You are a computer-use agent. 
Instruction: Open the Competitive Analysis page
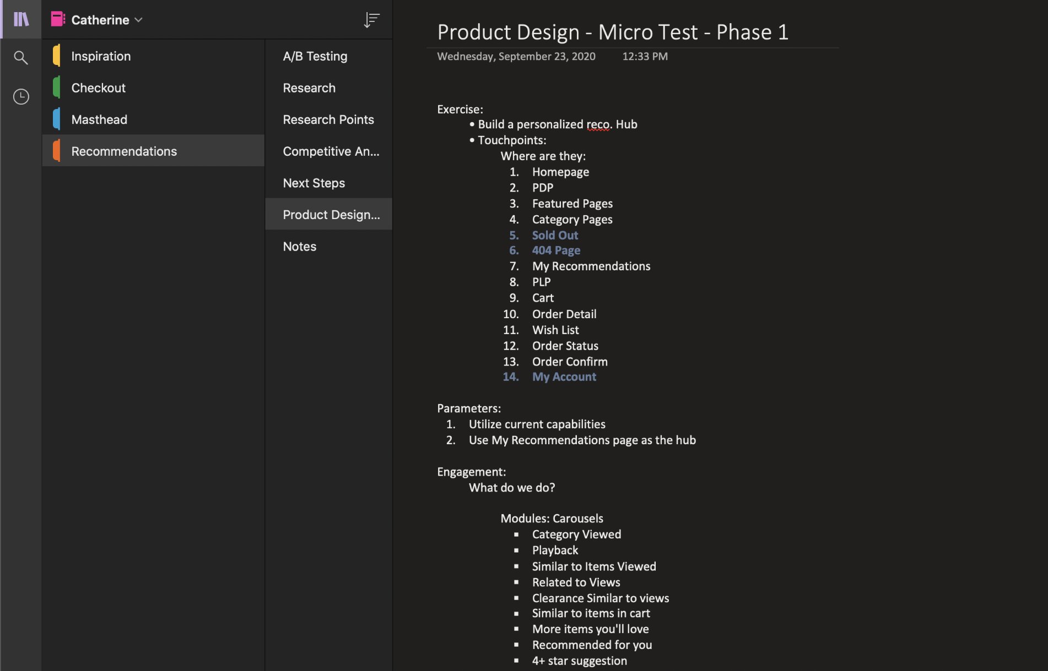tap(331, 151)
